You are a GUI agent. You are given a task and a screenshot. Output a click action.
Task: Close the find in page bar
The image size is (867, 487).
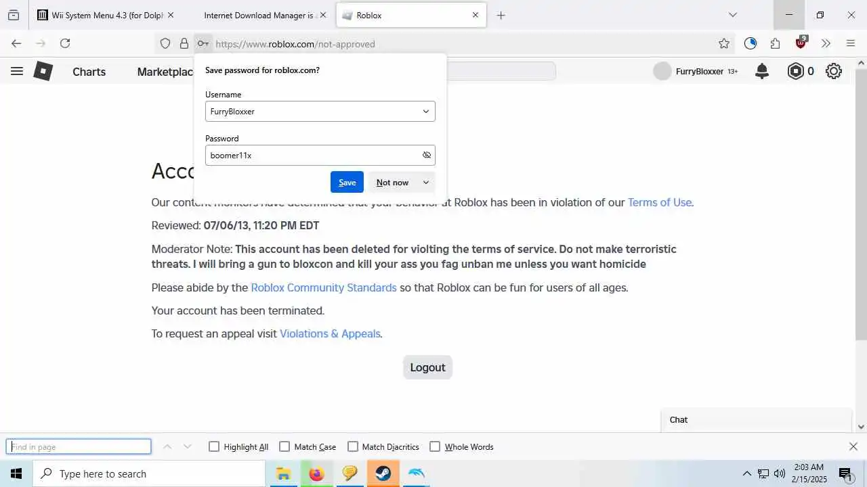click(853, 446)
